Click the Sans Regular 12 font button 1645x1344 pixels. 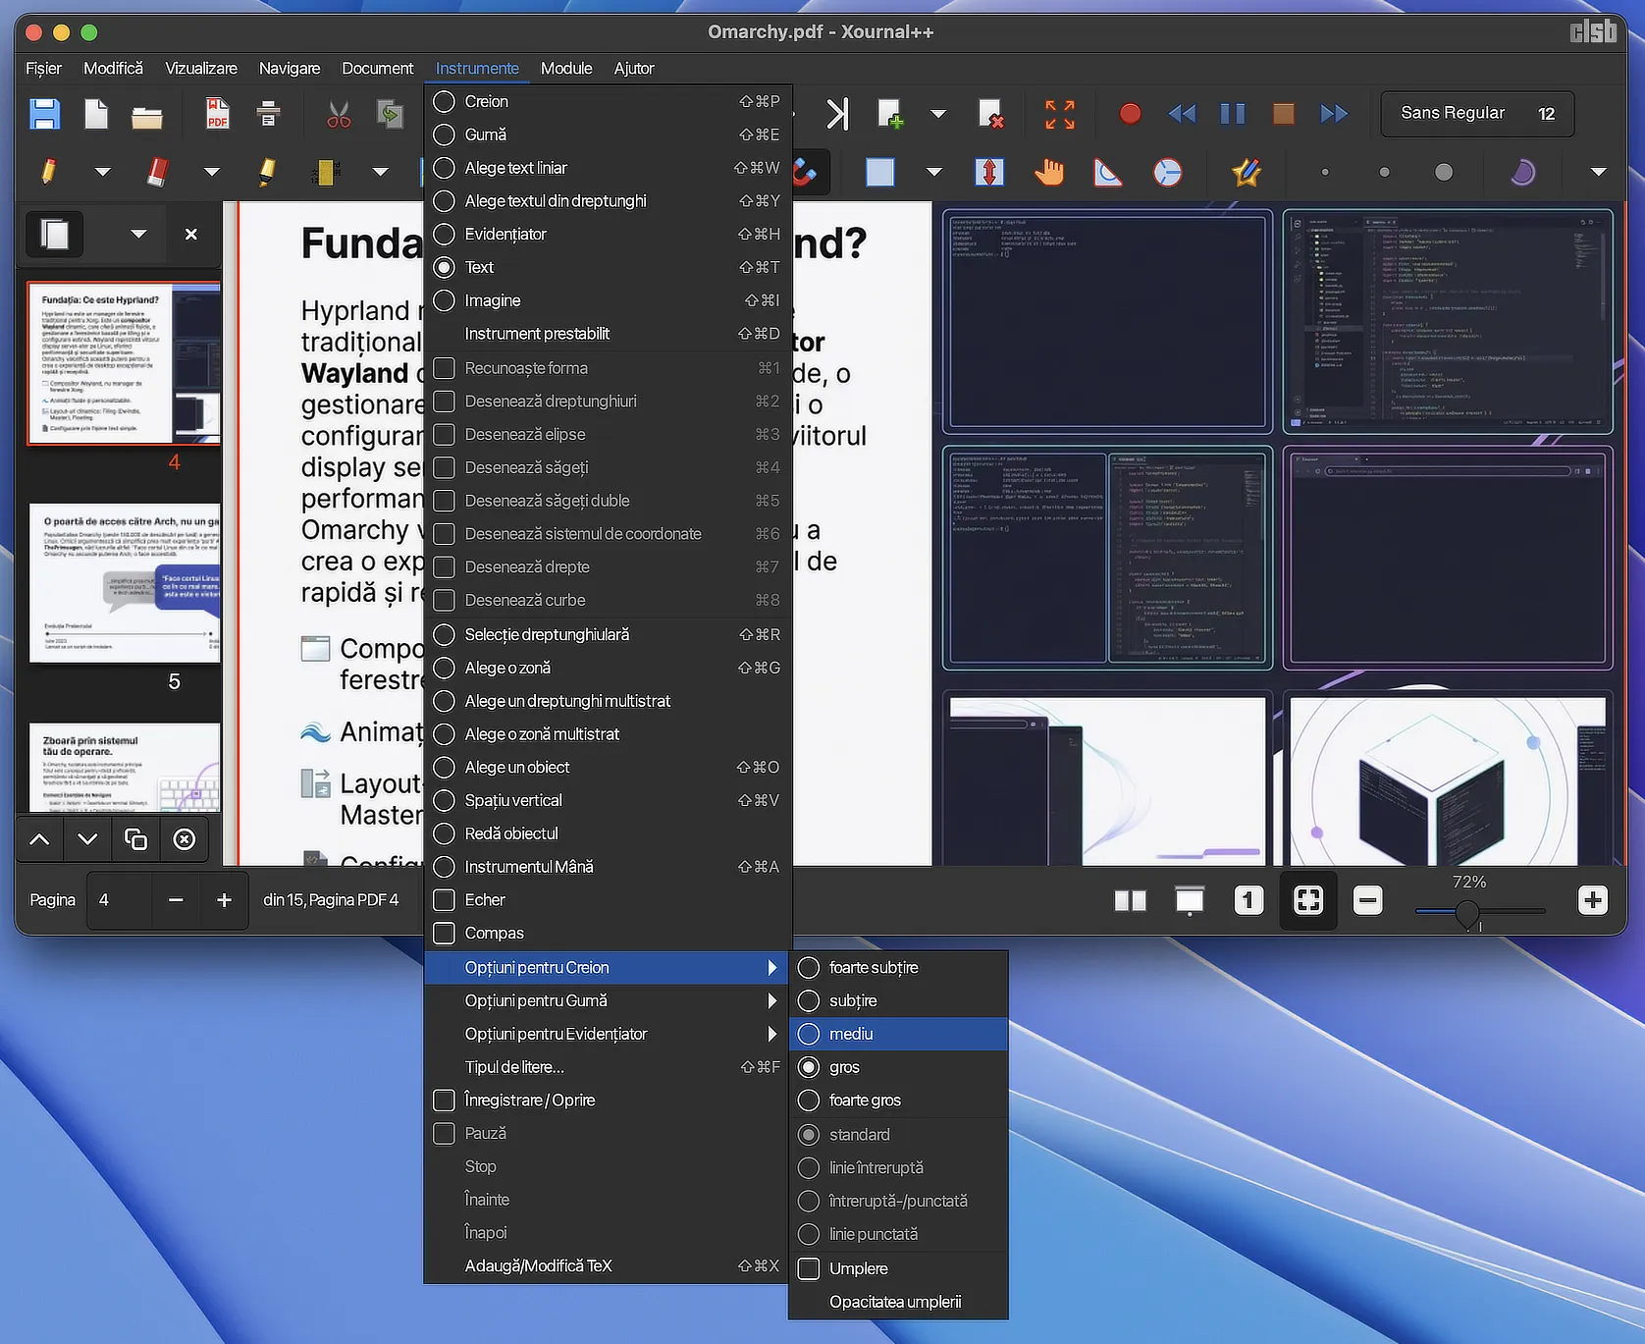click(x=1476, y=114)
